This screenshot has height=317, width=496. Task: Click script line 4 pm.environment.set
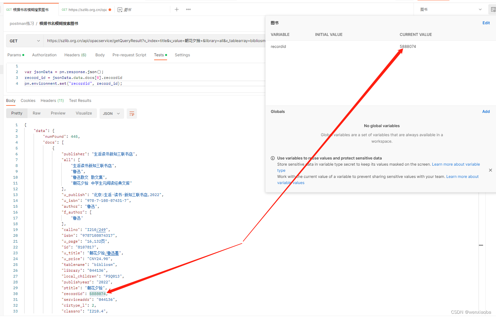pyautogui.click(x=73, y=83)
